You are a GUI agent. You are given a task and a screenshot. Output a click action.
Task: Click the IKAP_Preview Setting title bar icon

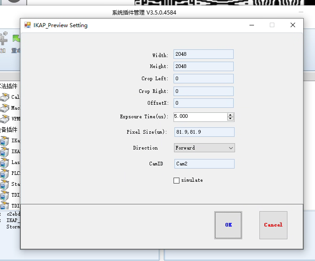tap(28, 25)
